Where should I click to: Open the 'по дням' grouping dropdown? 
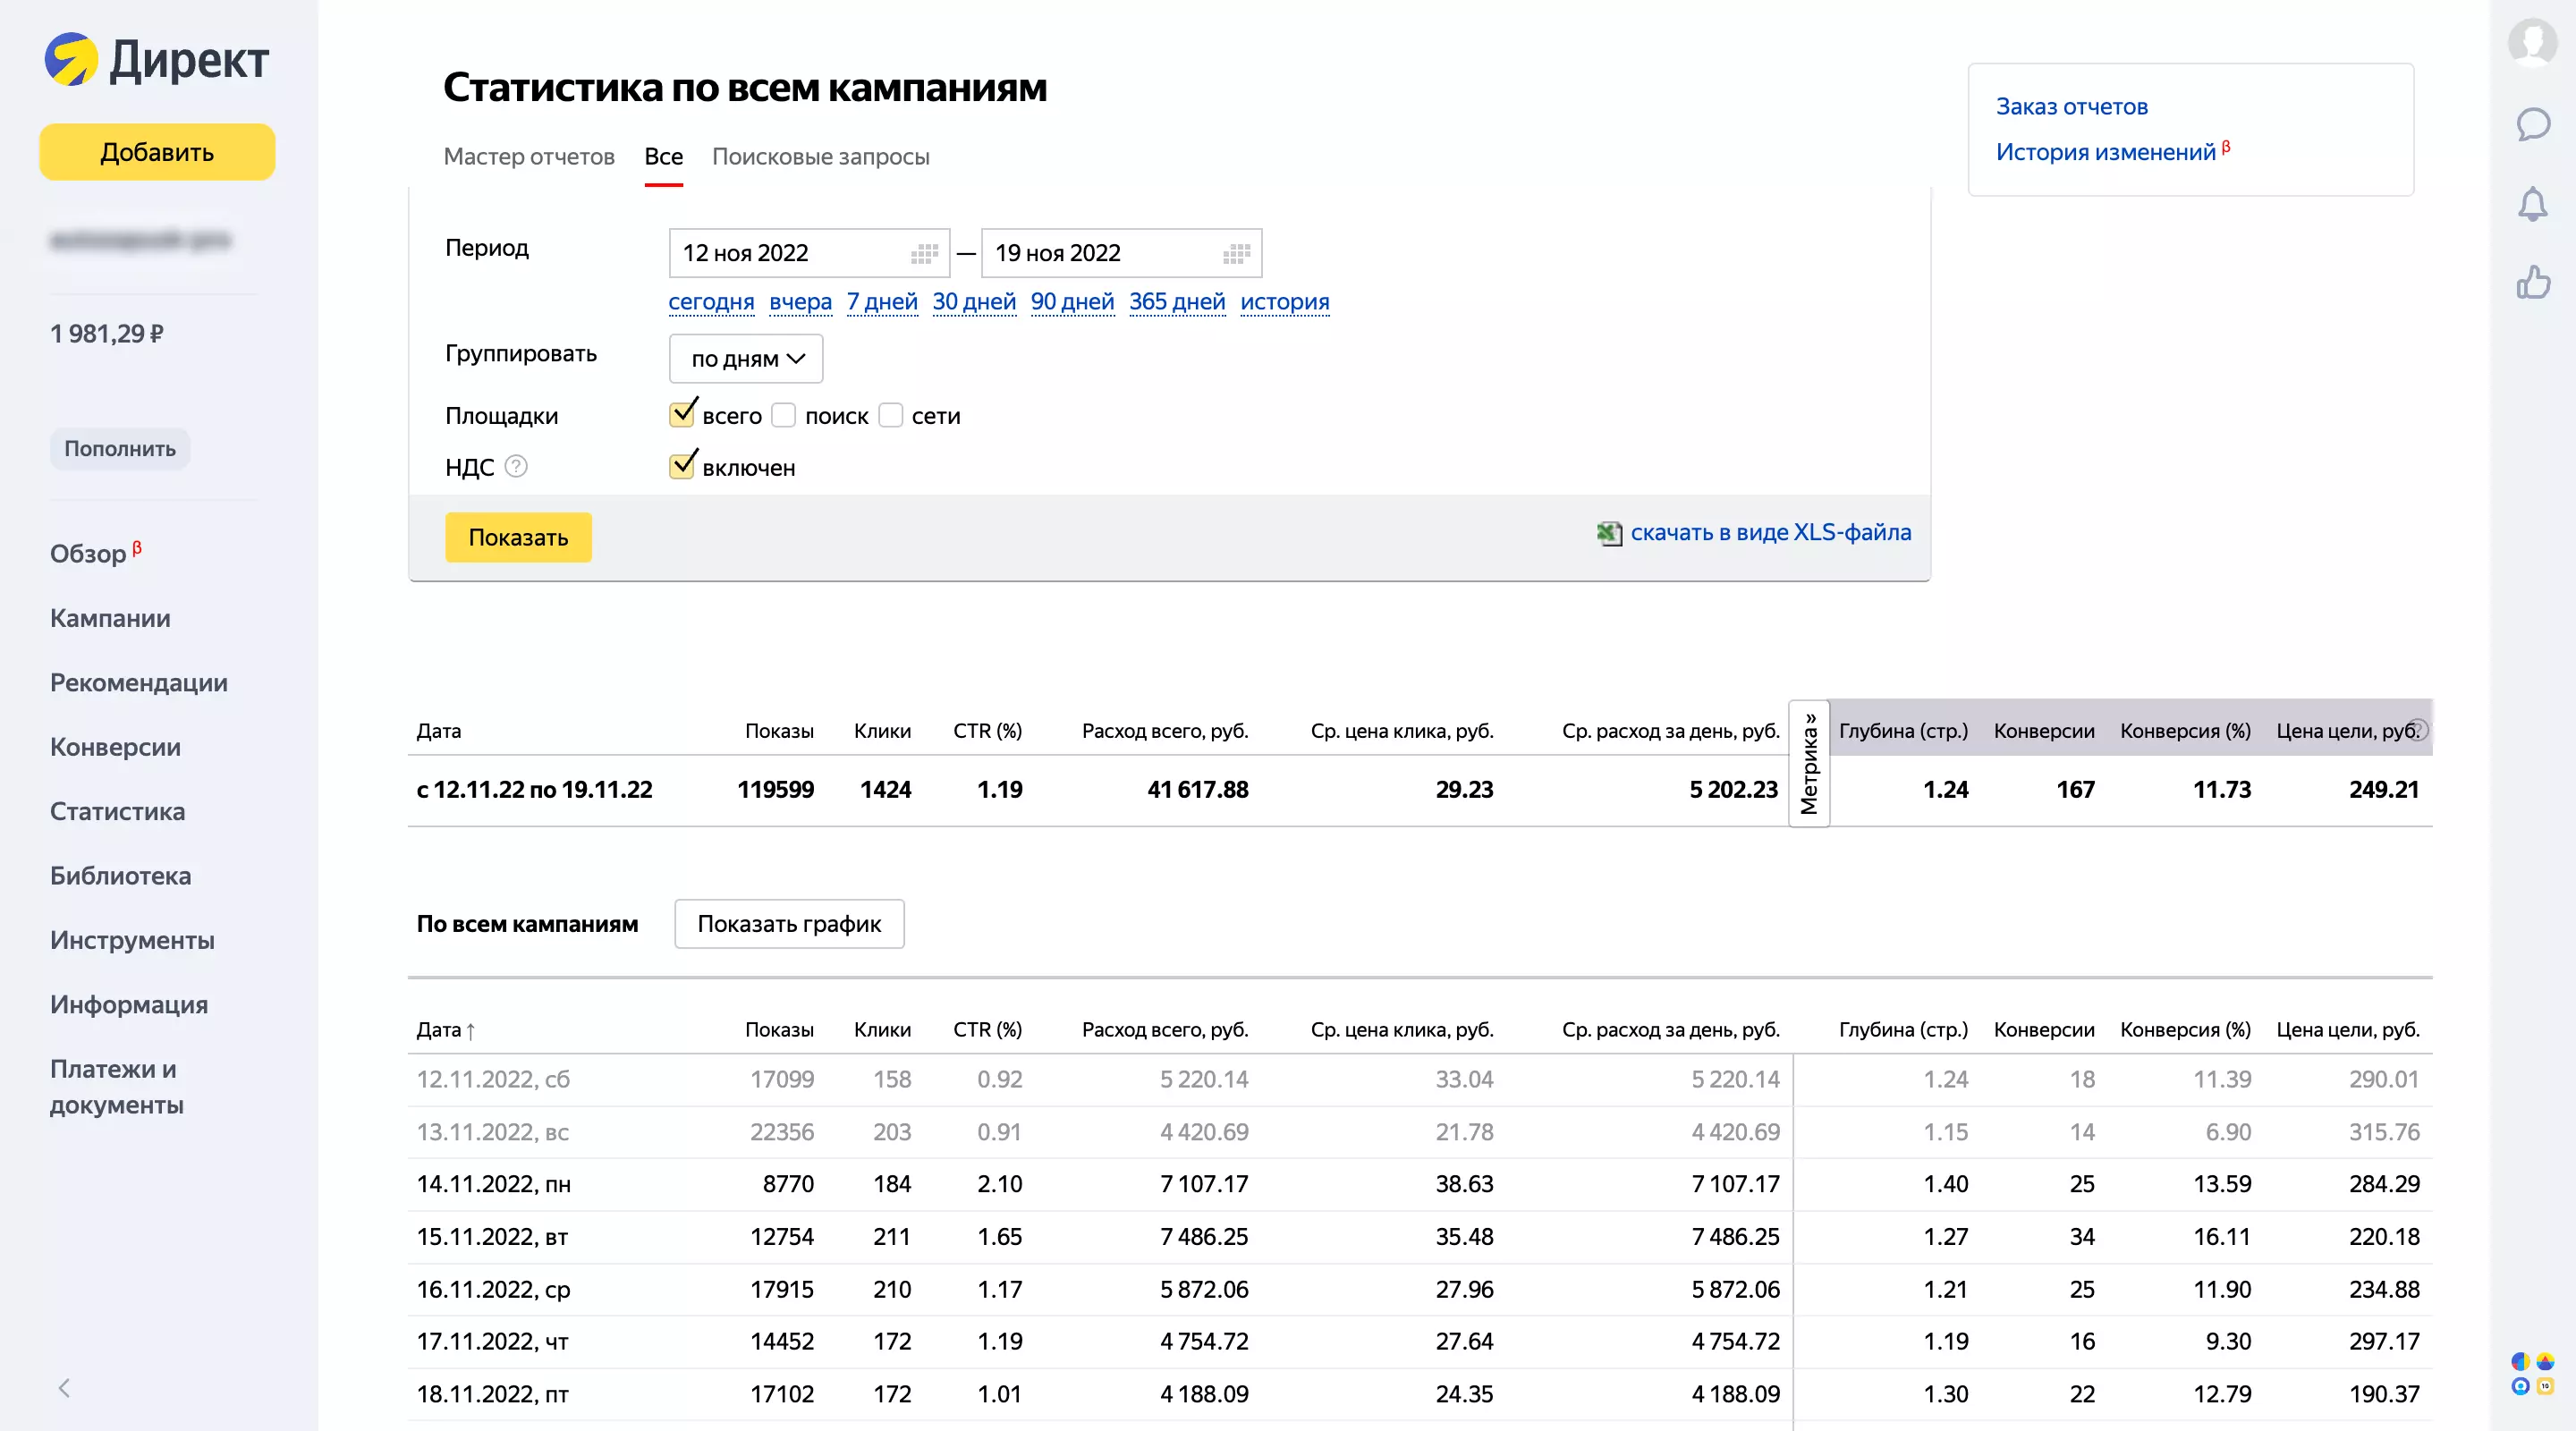click(x=746, y=358)
